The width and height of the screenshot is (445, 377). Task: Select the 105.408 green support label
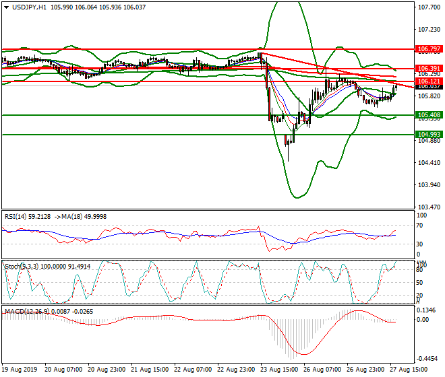click(x=429, y=115)
